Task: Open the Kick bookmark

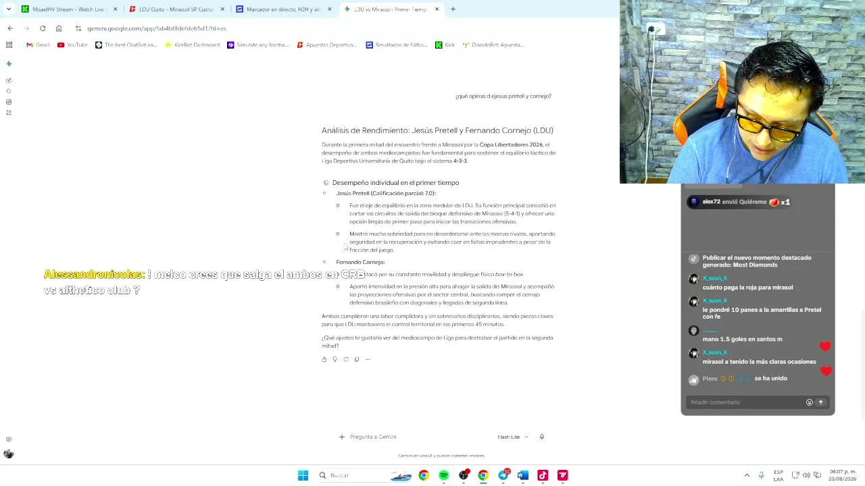Action: pyautogui.click(x=445, y=45)
